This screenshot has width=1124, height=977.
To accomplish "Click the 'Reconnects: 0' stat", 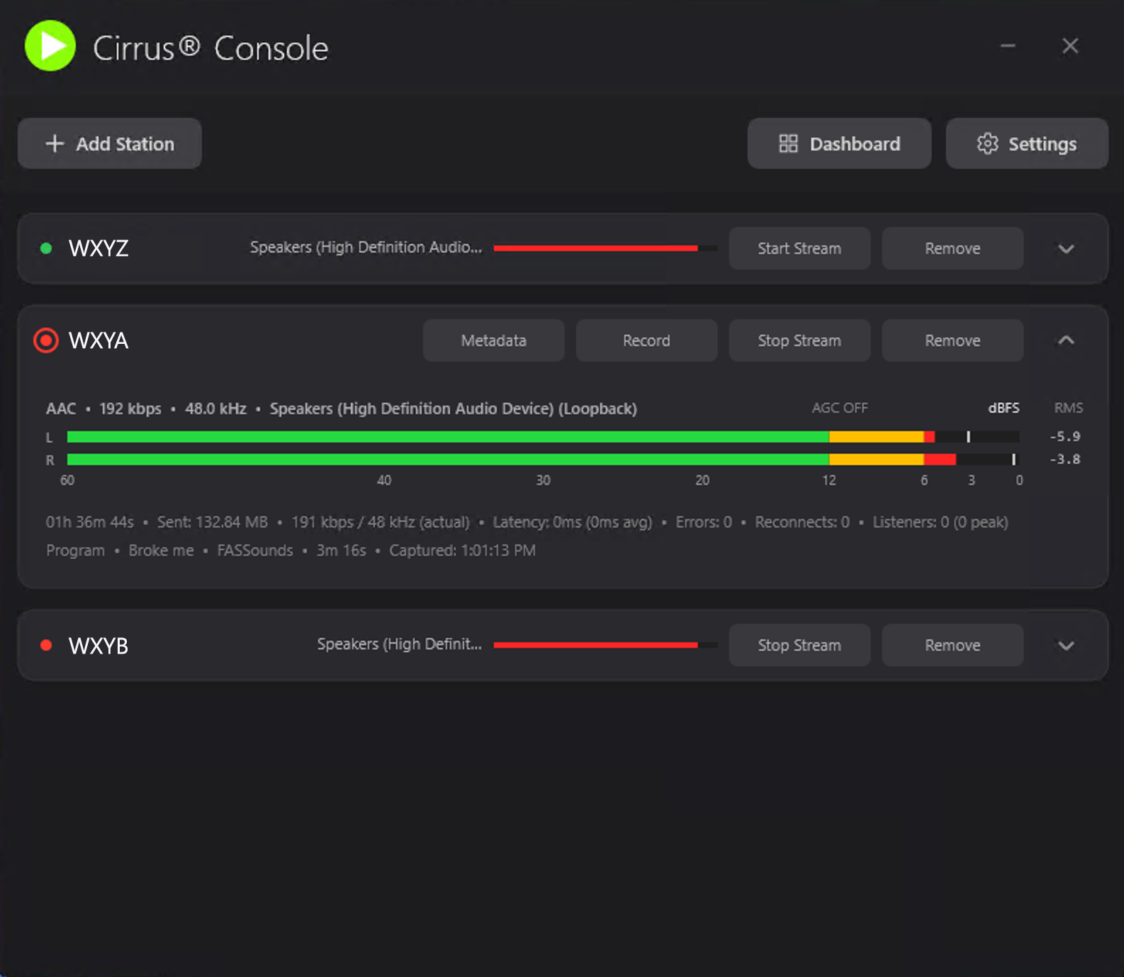I will coord(802,523).
